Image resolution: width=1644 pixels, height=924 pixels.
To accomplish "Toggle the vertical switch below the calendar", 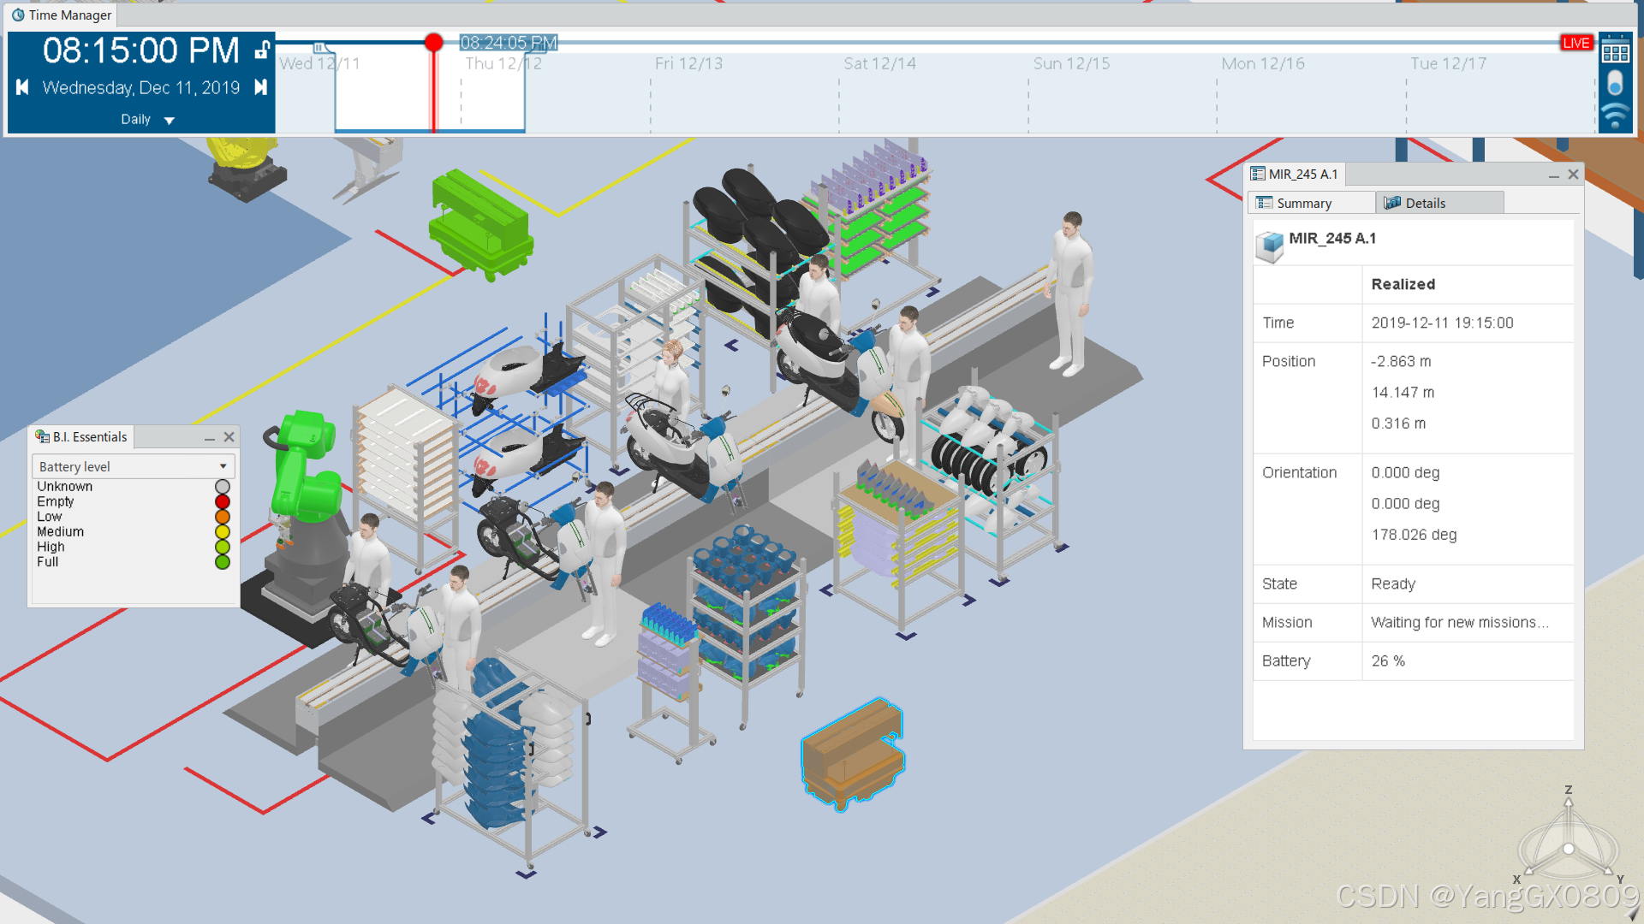I will click(1615, 84).
